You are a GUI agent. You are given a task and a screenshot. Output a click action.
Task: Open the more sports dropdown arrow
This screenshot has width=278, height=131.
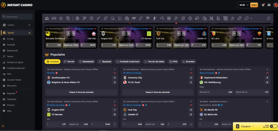251,18
